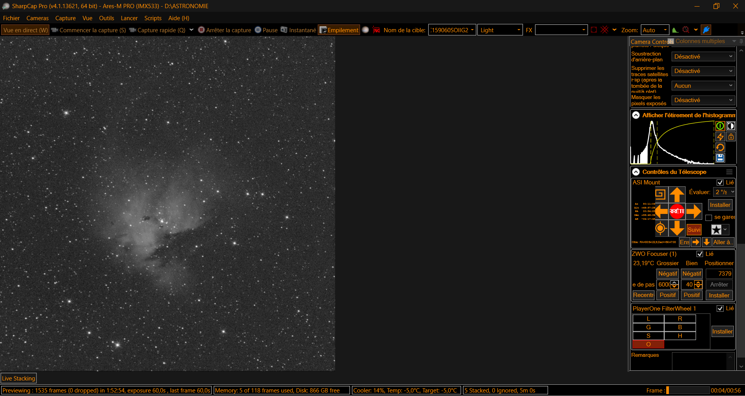Open the star favorites dropdown in mount controls
The height and width of the screenshot is (396, 745).
(x=720, y=229)
